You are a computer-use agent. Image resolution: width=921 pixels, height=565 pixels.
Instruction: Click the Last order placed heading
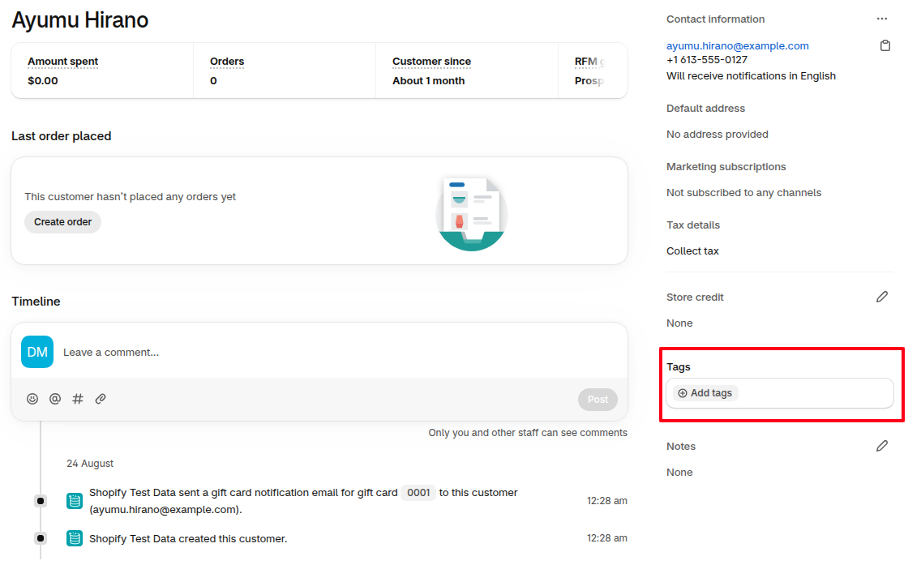tap(61, 135)
